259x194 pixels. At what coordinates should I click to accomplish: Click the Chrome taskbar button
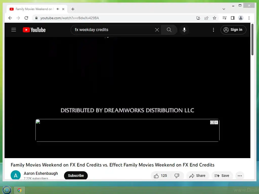pyautogui.click(x=19, y=190)
